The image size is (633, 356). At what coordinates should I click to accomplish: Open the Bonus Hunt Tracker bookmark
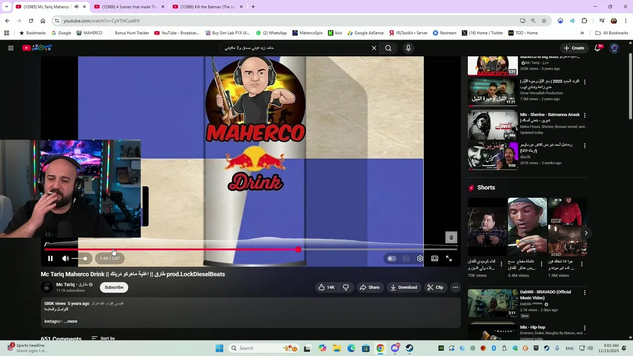[128, 33]
